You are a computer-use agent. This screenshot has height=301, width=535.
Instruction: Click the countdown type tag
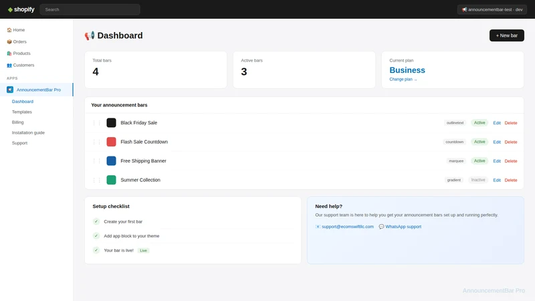coord(455,142)
